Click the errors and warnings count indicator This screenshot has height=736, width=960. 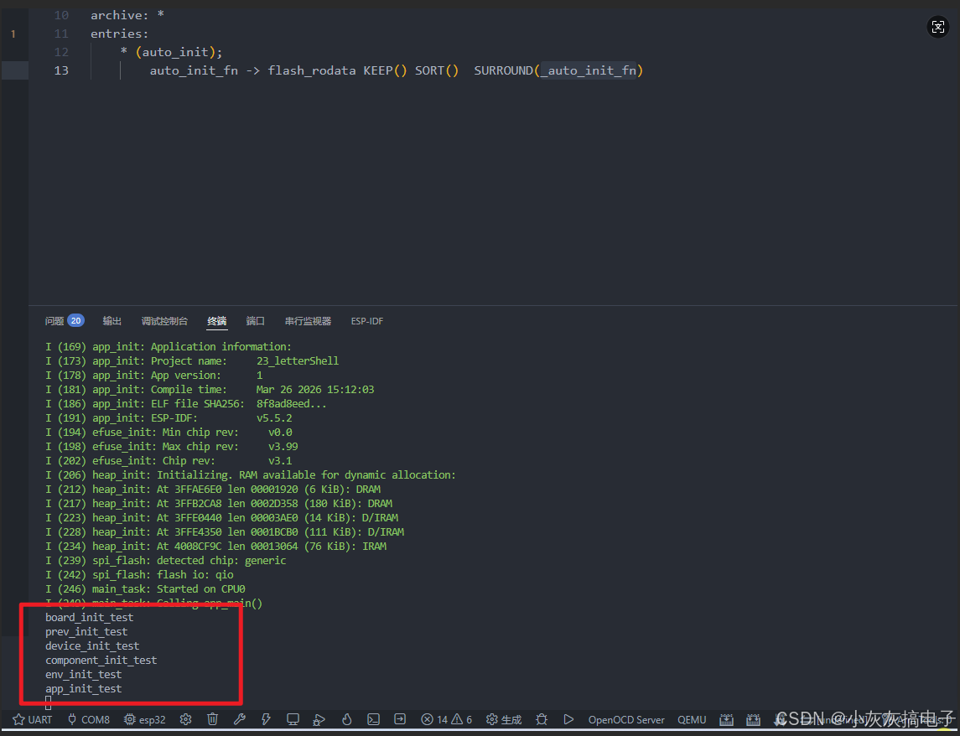click(x=447, y=719)
